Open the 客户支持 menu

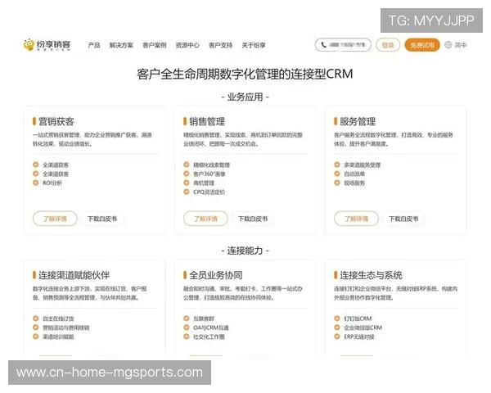220,45
